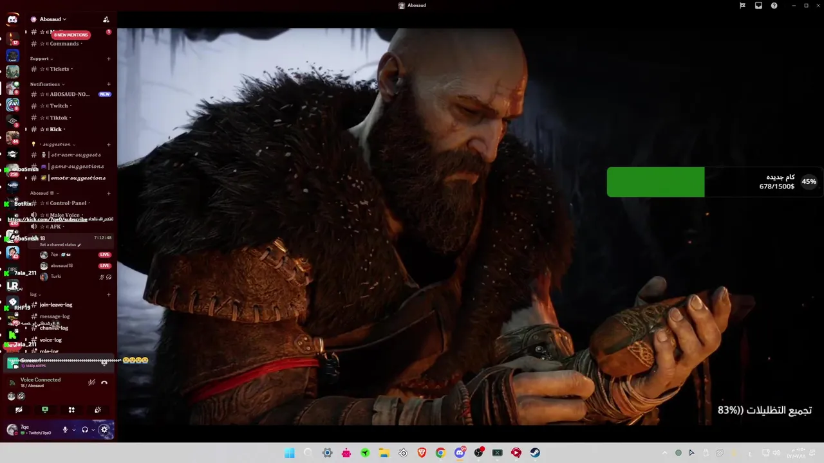Open Discord user settings gear
Image resolution: width=824 pixels, height=463 pixels.
pos(104,430)
